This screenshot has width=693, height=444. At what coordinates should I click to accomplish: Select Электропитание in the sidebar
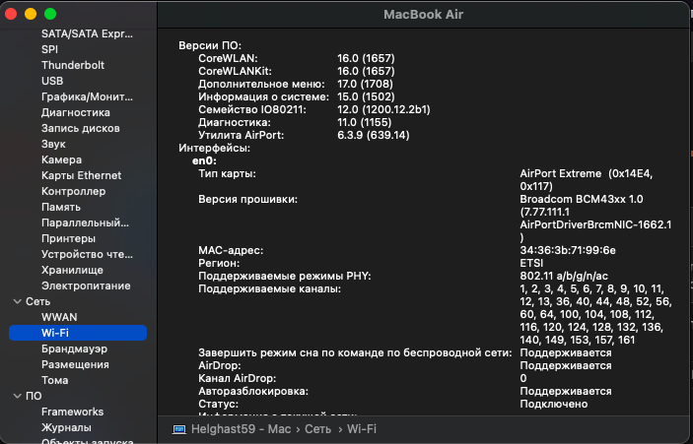point(86,286)
